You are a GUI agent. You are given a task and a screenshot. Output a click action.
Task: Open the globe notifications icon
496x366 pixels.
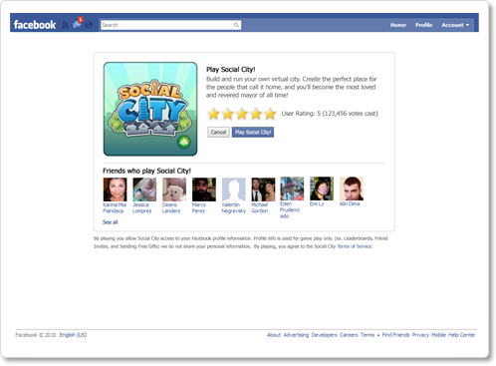pyautogui.click(x=89, y=25)
